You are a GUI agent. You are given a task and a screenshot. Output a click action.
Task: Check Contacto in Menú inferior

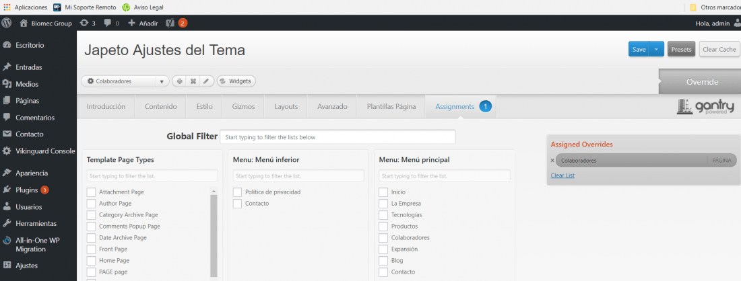(237, 204)
